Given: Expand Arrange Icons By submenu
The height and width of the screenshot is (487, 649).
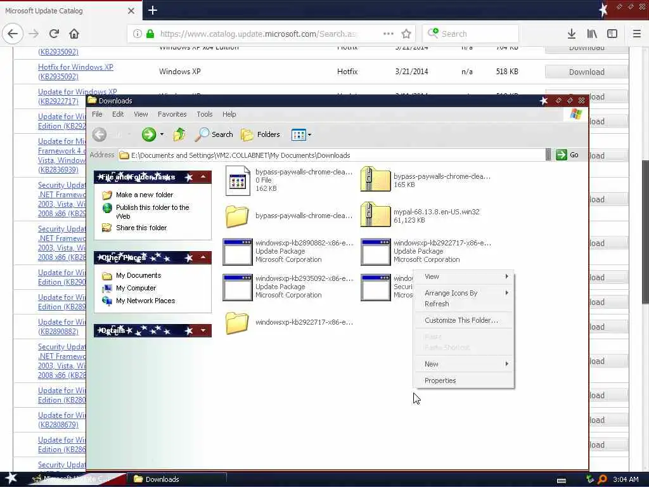Looking at the screenshot, I should tap(464, 293).
